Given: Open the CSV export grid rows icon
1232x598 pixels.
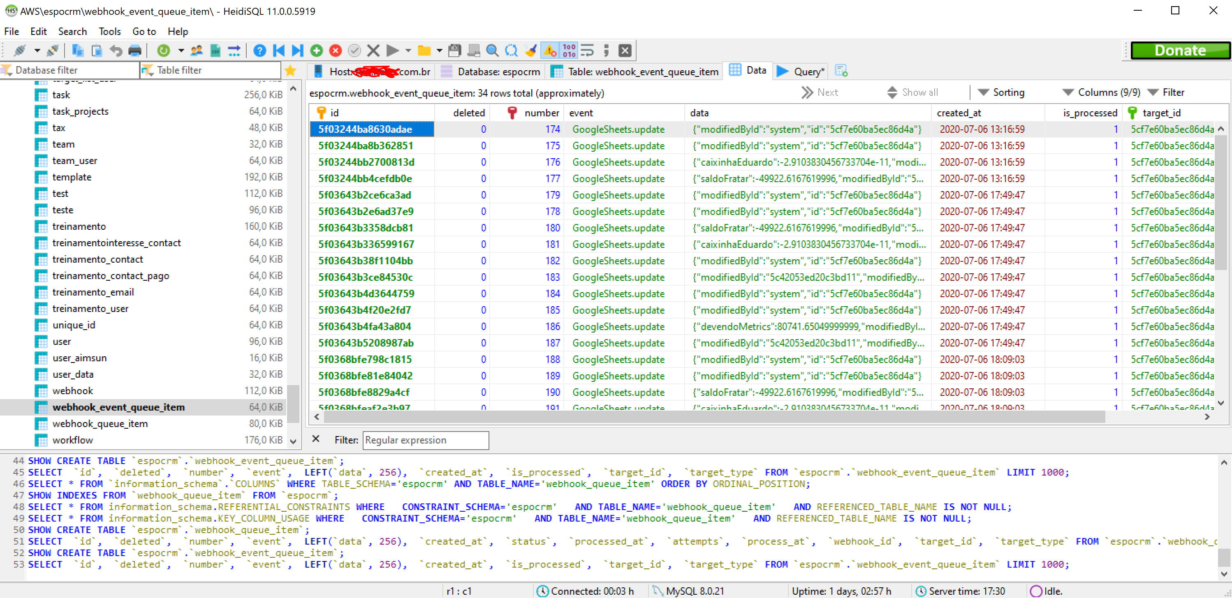Looking at the screenshot, I should click(x=215, y=50).
